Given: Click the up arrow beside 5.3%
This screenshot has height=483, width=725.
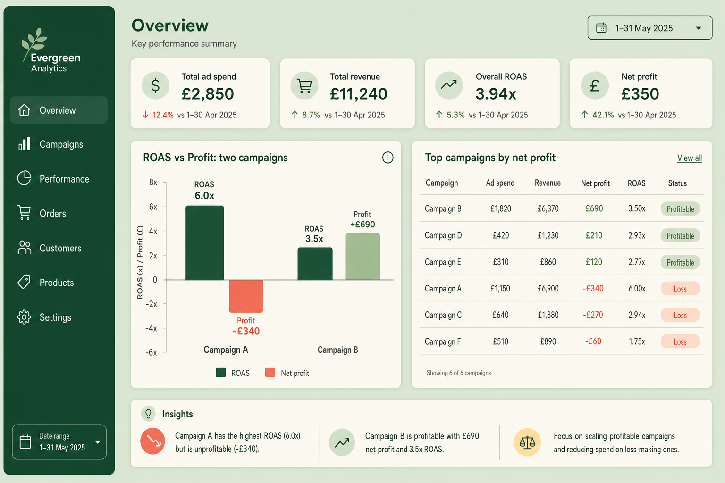Looking at the screenshot, I should pyautogui.click(x=439, y=115).
